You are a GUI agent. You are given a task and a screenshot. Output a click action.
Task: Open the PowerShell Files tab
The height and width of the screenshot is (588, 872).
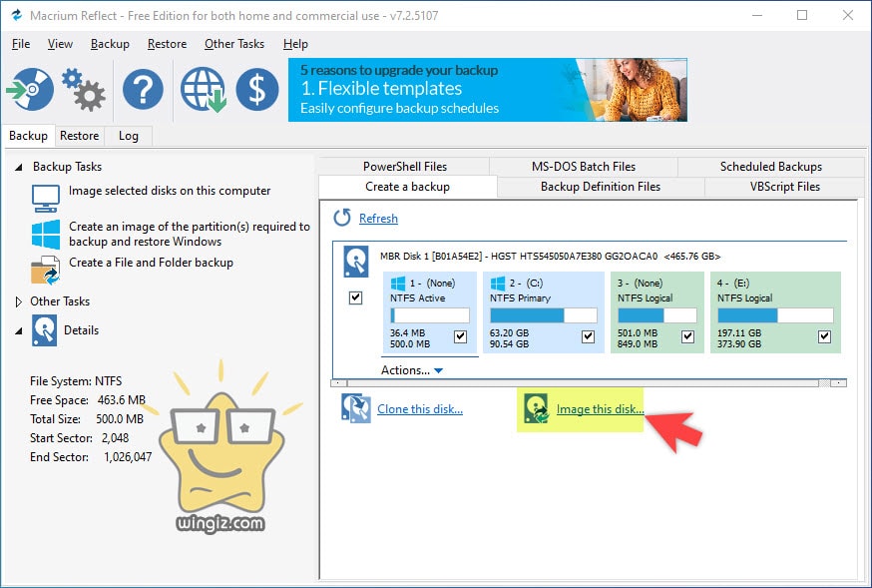[x=405, y=167]
